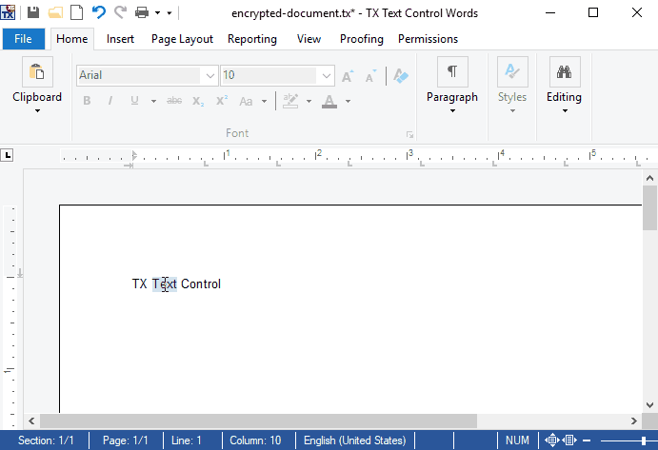Screen dimensions: 658x450
Task: Click the vertical scrollbar down arrow
Action: point(650,404)
